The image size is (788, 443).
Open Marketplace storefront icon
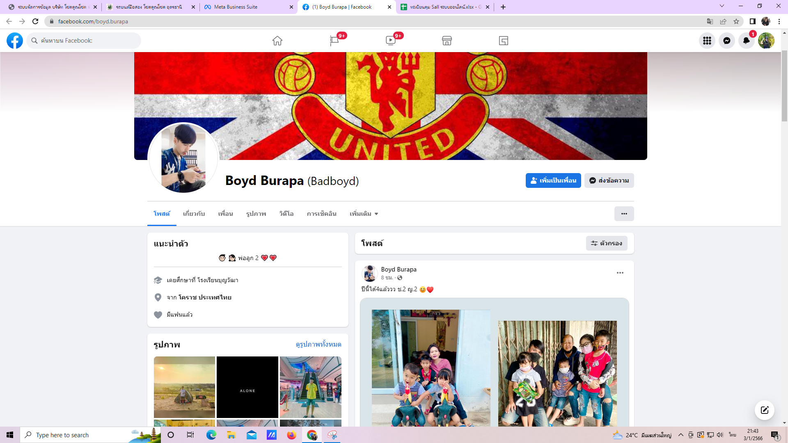tap(447, 41)
